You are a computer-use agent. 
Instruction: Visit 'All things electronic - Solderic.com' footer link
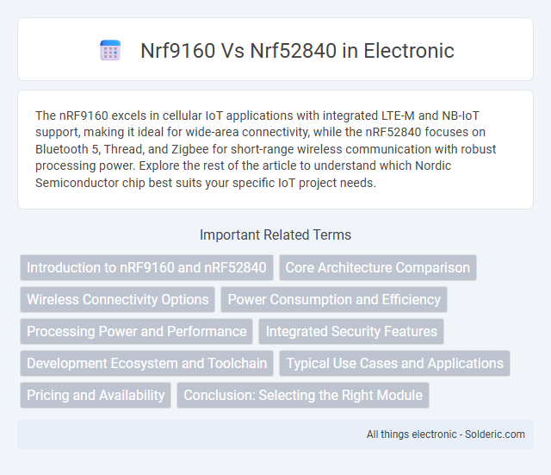pyautogui.click(x=446, y=434)
